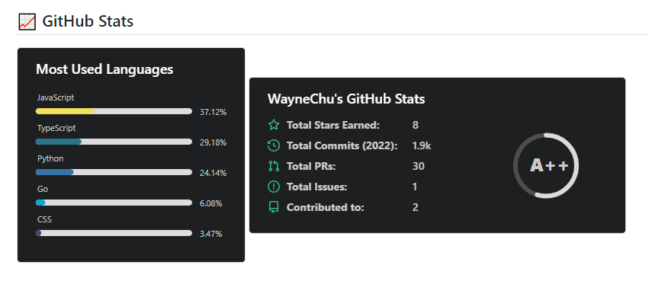Click the TypeScript usage bar
Screen dimensions: 649x281
[x=114, y=142]
